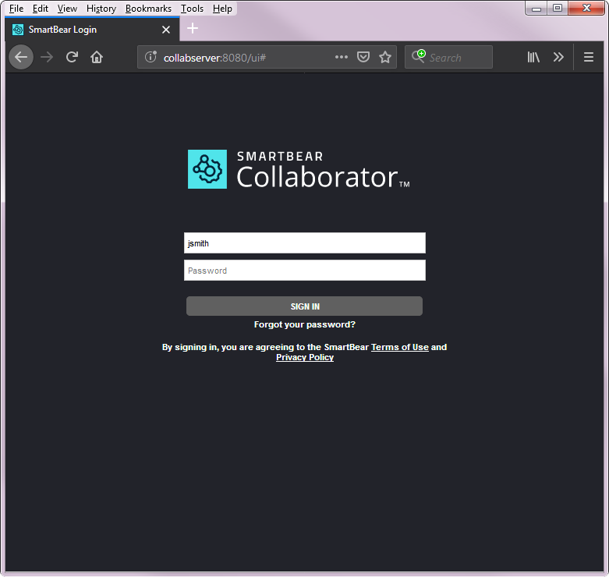Save page to Pocket icon
The width and height of the screenshot is (609, 577).
tap(363, 57)
